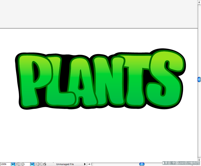Viewport: 201px width, 166px height.
Task: Click the artboard number field
Action: pos(27,164)
